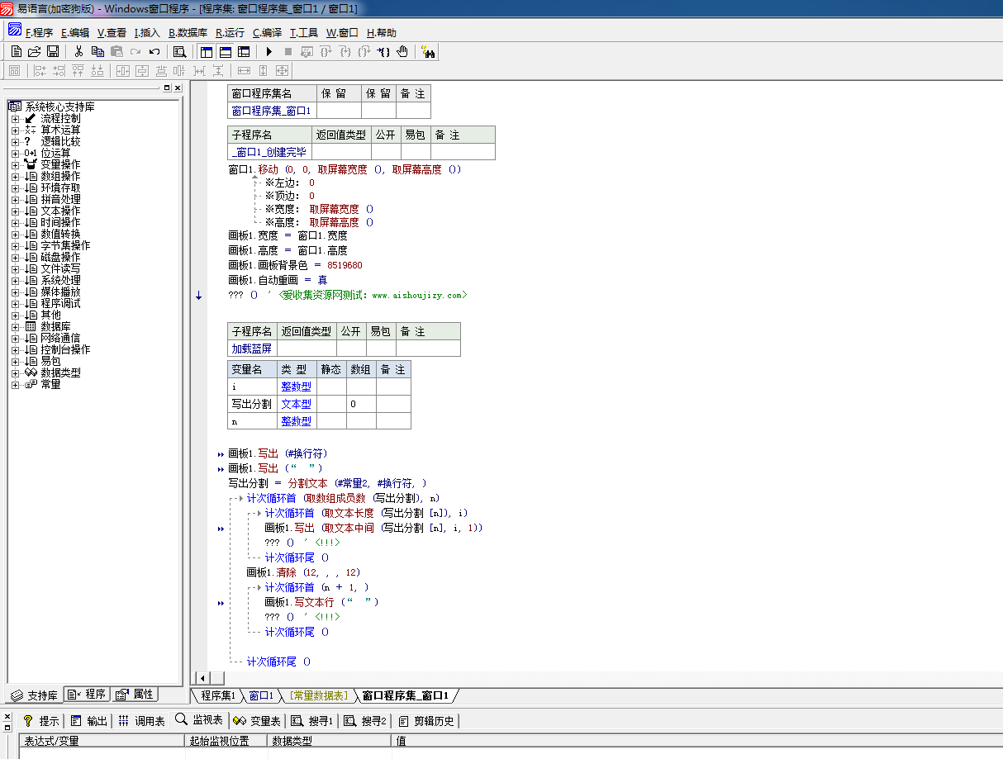Viewport: 1003px width, 759px height.
Task: Open the F.程序 menu
Action: (x=39, y=33)
